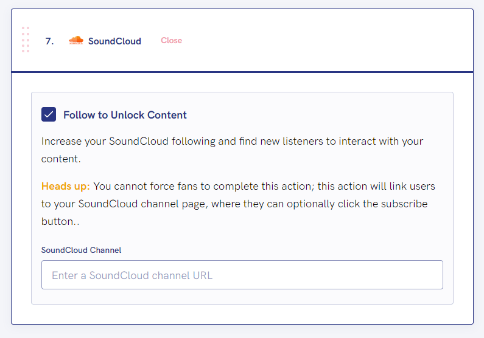
Task: Select the SoundCloud section title
Action: 114,41
